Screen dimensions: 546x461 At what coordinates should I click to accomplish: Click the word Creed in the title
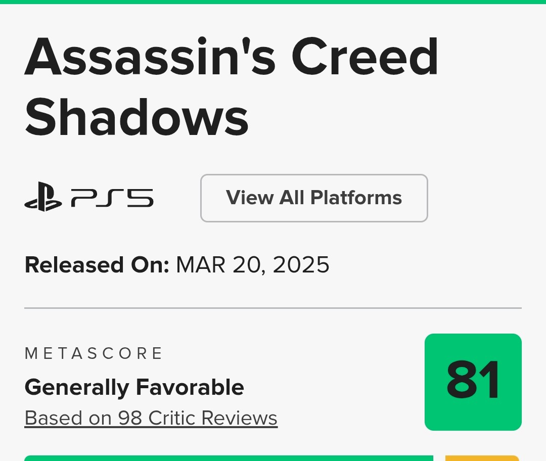coord(365,57)
